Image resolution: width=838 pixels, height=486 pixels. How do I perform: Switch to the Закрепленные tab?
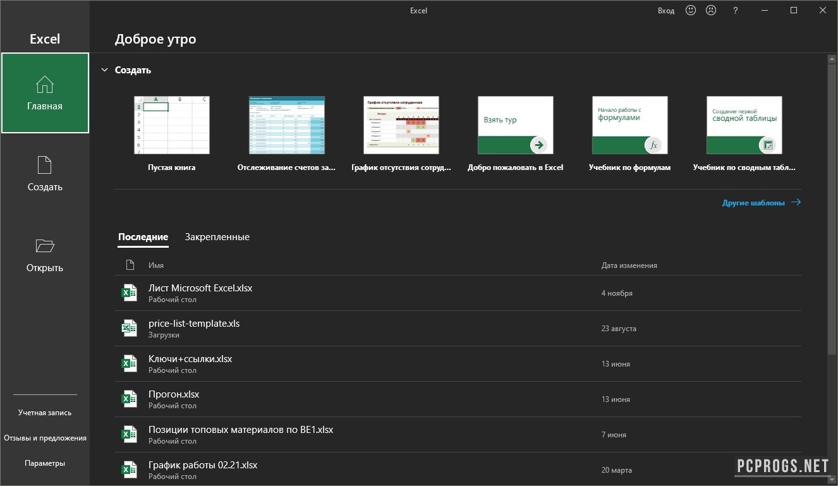(217, 237)
